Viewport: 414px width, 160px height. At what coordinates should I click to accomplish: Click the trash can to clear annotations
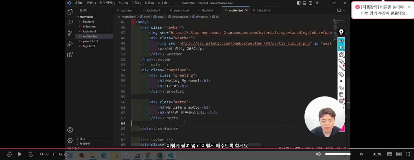(x=341, y=94)
